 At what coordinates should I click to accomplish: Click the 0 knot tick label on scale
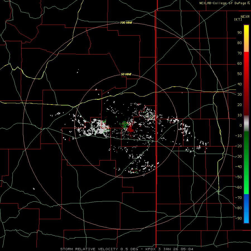(x=241, y=125)
